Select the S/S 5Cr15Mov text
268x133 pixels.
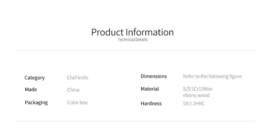click(198, 89)
